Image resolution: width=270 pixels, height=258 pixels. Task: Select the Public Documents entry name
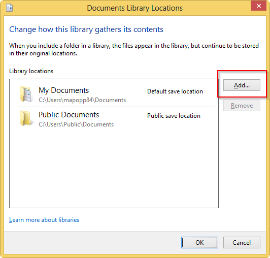click(x=69, y=115)
